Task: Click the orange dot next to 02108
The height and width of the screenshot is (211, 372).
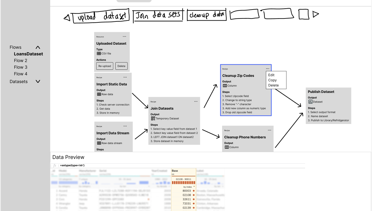Action: (x=193, y=195)
